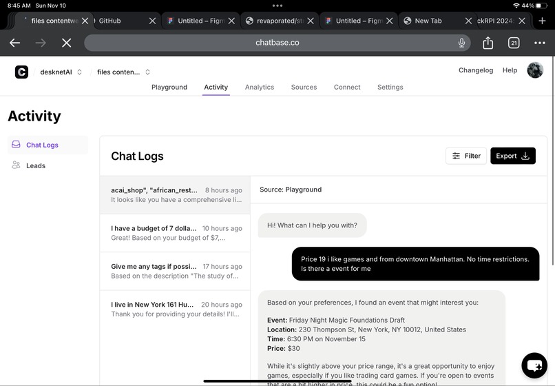
Task: Go forward with the browser forward arrow
Action: pyautogui.click(x=41, y=43)
